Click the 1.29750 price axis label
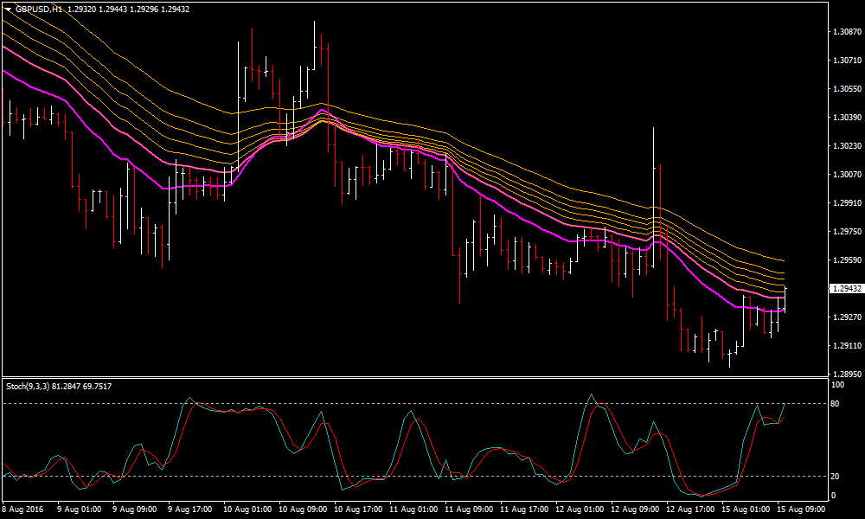Viewport: 865px width, 519px height. point(845,232)
